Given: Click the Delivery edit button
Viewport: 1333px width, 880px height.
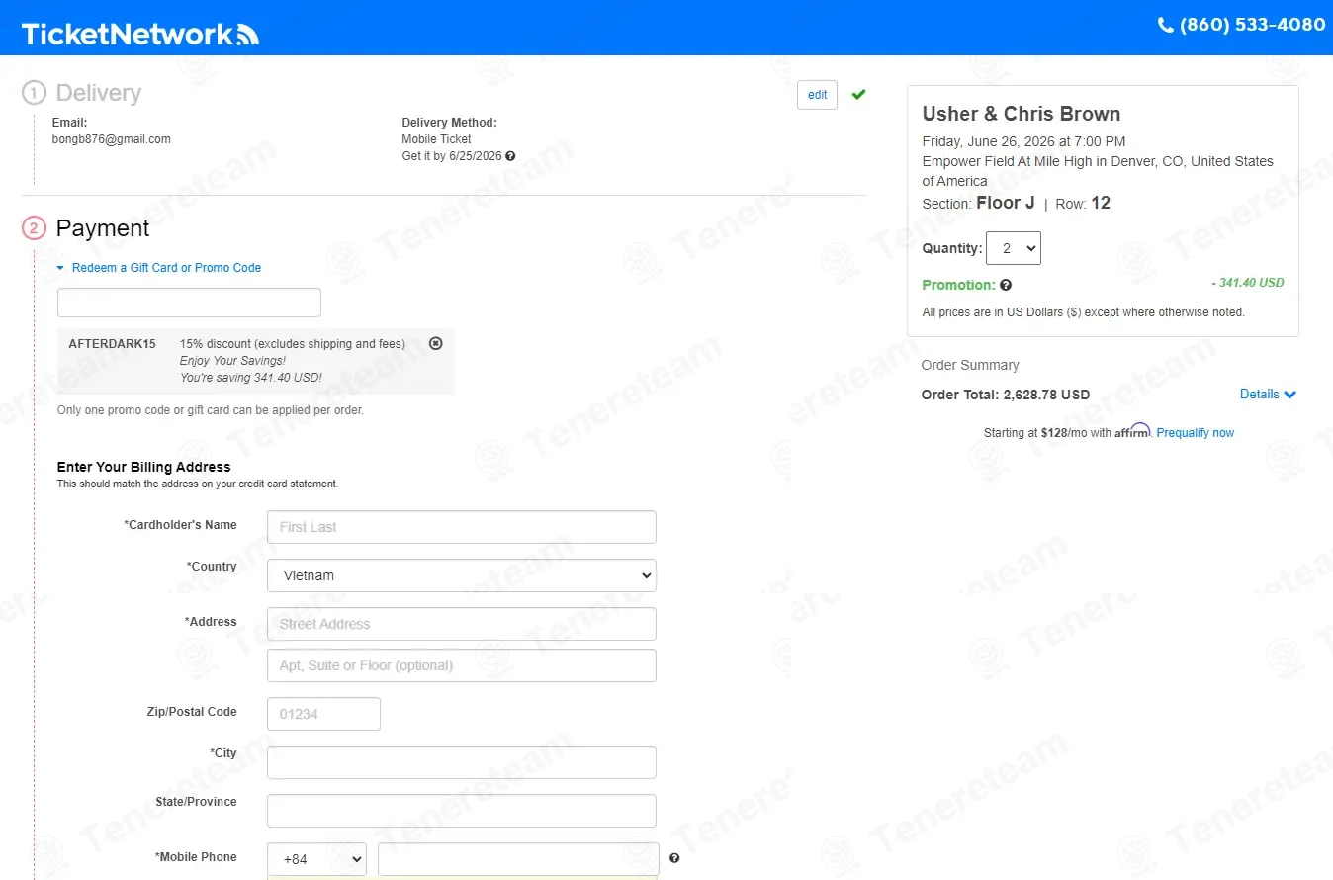Looking at the screenshot, I should pyautogui.click(x=818, y=95).
